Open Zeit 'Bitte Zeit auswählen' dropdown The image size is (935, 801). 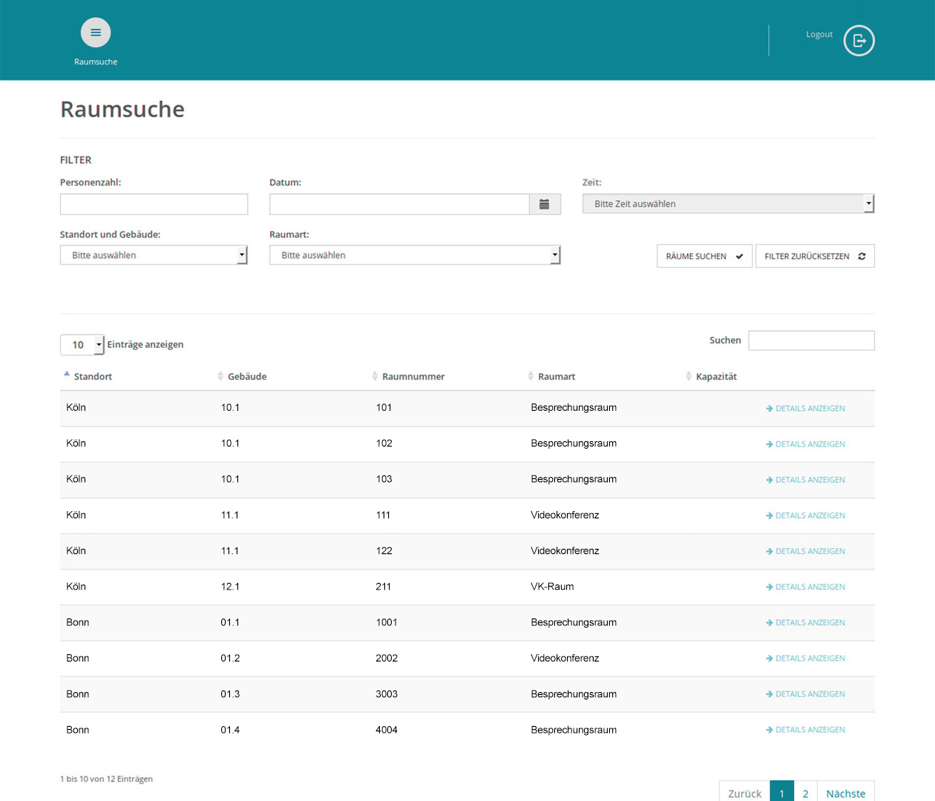point(729,203)
